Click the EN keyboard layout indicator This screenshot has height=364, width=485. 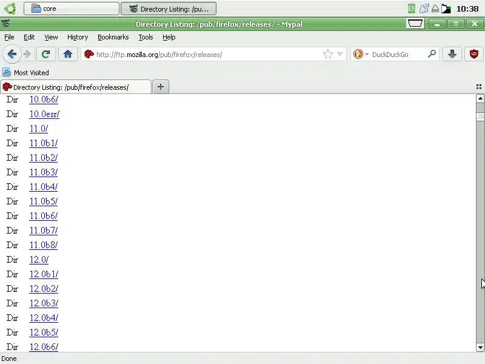point(412,8)
